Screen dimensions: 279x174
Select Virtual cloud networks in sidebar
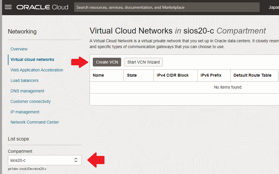[x=32, y=59]
